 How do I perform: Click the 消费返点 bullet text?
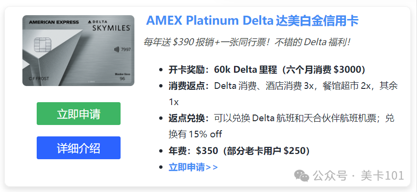(x=283, y=94)
